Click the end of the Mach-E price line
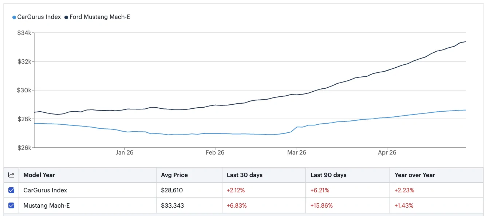This screenshot has height=216, width=486. point(466,41)
